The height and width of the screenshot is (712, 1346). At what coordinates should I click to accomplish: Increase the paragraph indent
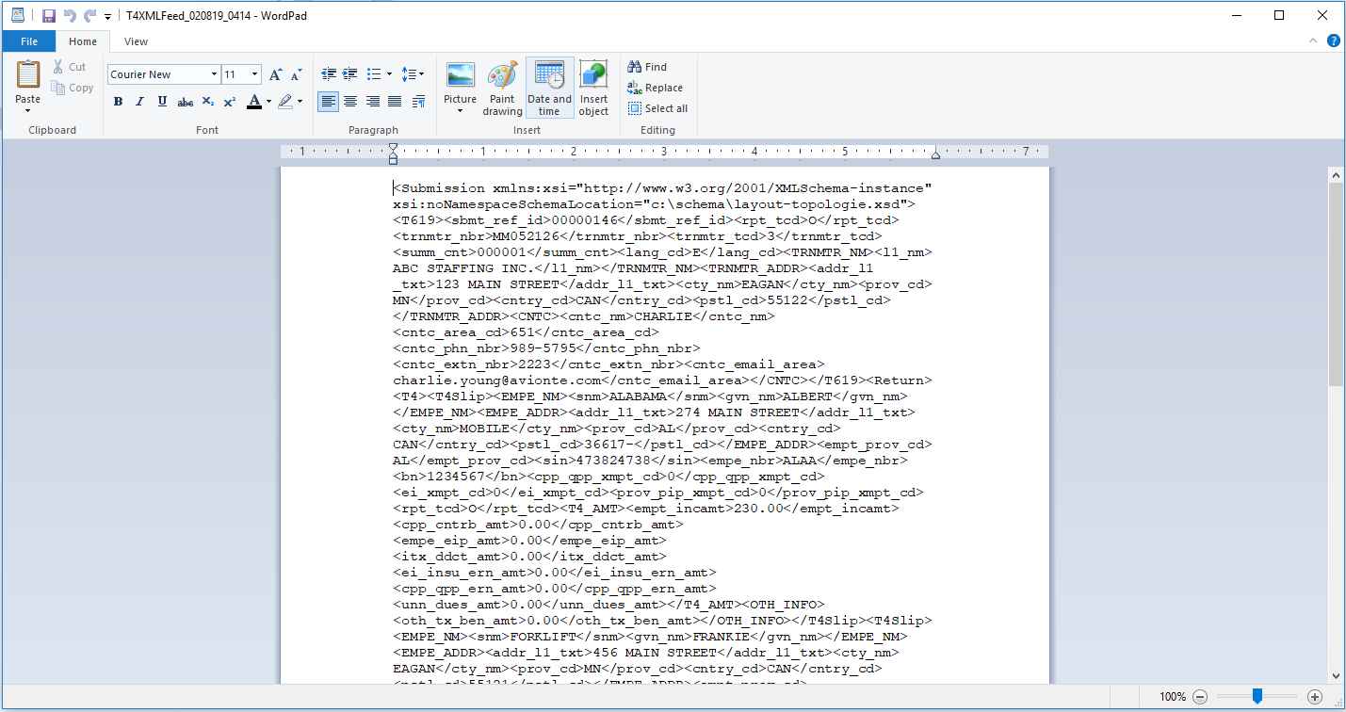coord(349,73)
